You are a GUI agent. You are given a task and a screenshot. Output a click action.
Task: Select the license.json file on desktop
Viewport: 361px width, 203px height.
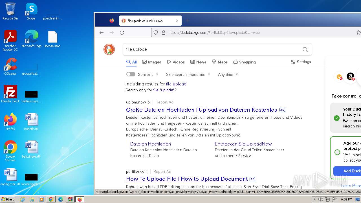click(x=52, y=39)
